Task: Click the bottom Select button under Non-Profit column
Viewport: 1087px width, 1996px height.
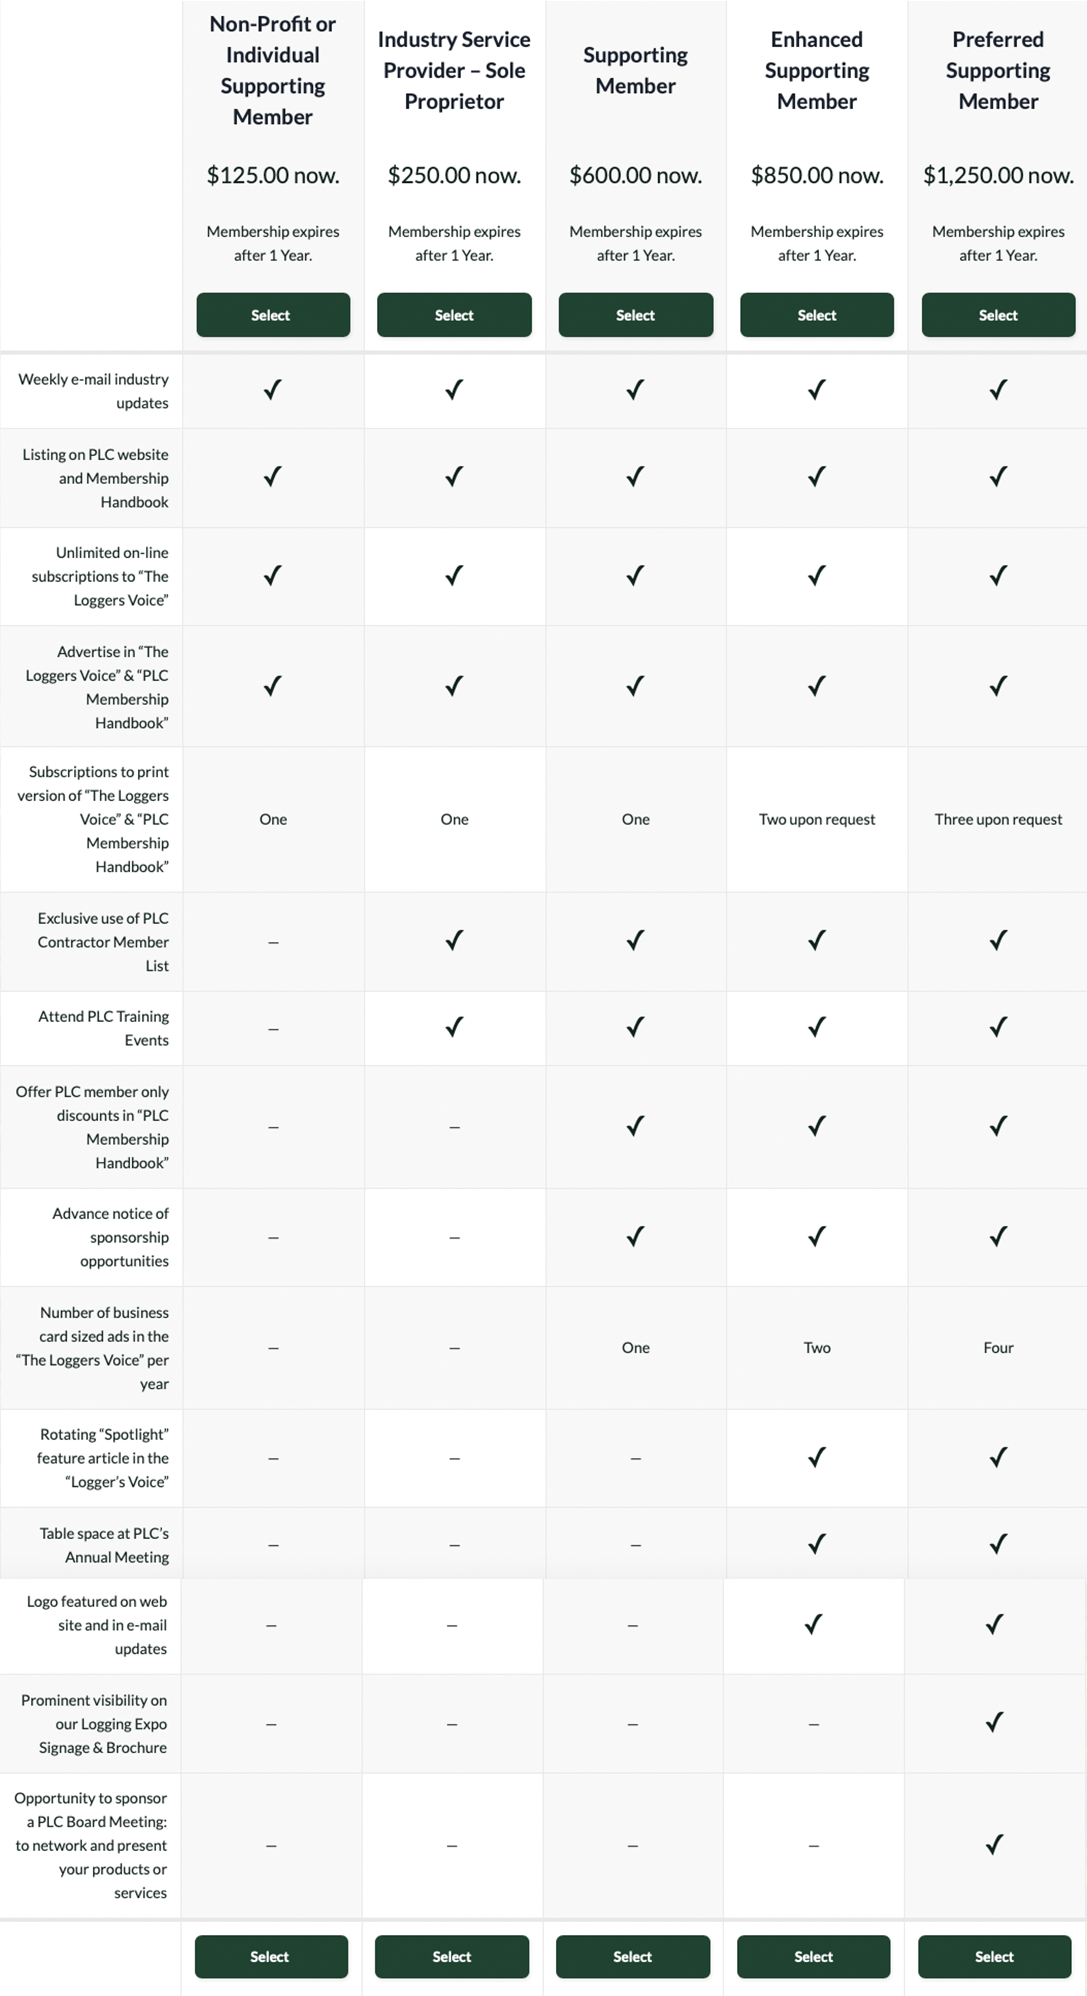Action: [x=270, y=1957]
